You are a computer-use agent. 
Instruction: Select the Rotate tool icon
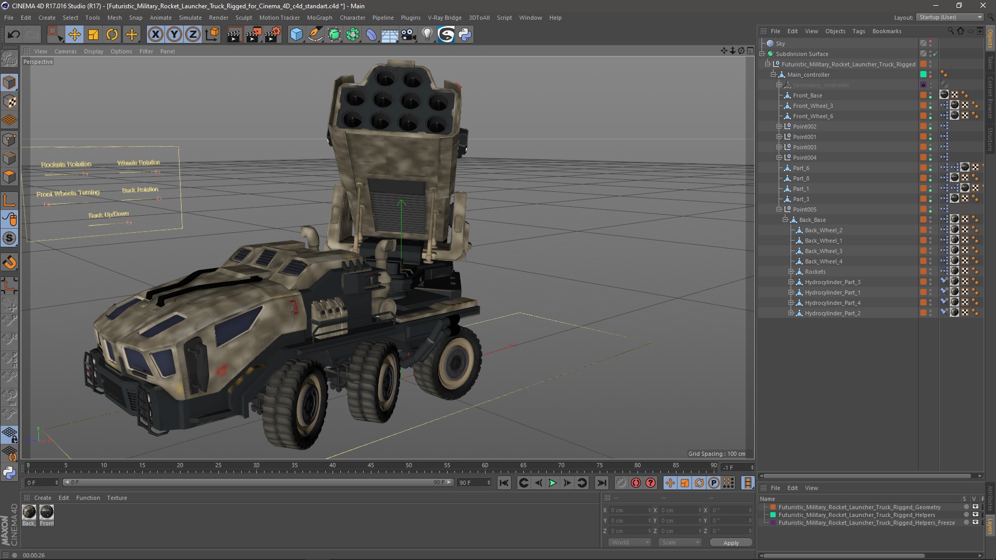tap(112, 35)
